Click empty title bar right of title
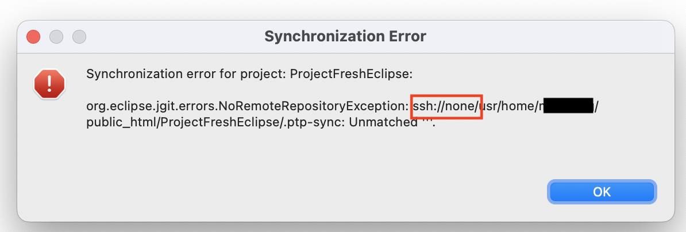This screenshot has width=686, height=232. point(547,37)
